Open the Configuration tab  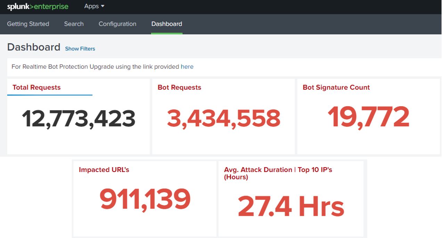coord(117,24)
